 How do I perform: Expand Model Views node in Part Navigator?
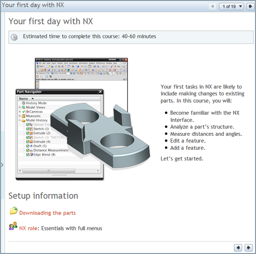(x=20, y=107)
